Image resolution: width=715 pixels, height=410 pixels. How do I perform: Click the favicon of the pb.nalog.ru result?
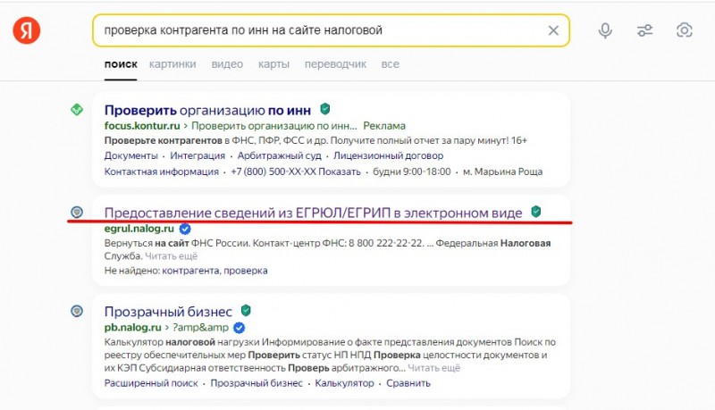pos(77,311)
